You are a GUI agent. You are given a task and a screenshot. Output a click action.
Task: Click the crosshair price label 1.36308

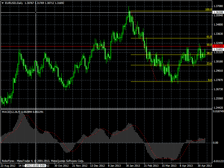point(218,12)
